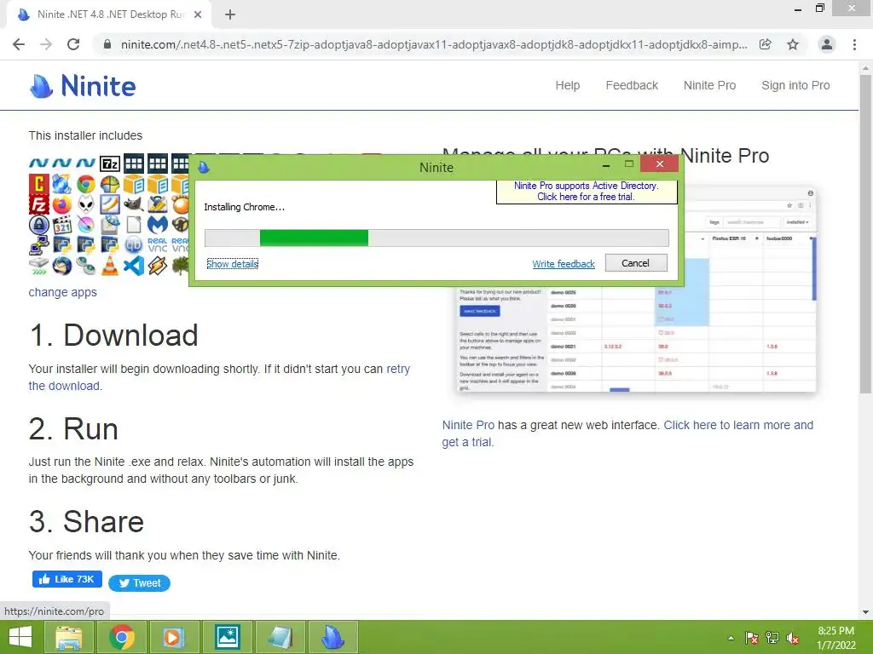Viewport: 873px width, 654px height.
Task: Reload the Ninite page
Action: click(x=73, y=44)
